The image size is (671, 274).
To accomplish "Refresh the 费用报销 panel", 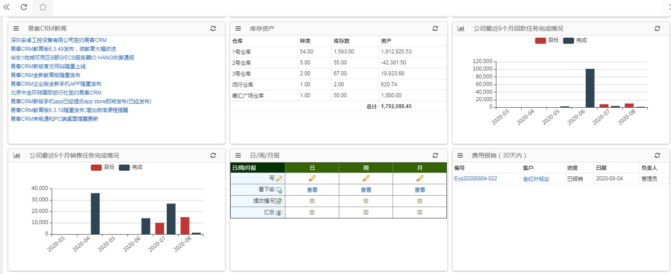I will click(x=657, y=155).
